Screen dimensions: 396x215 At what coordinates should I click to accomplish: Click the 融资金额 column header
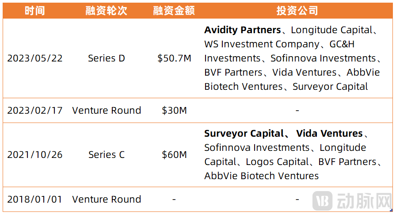(174, 11)
